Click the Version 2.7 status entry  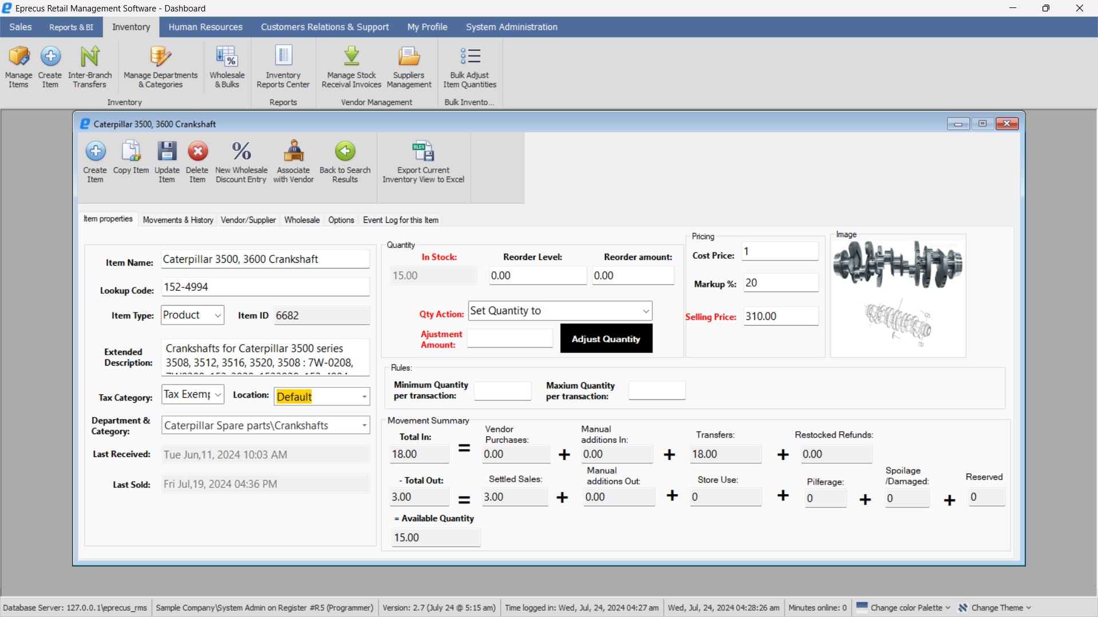(x=439, y=608)
